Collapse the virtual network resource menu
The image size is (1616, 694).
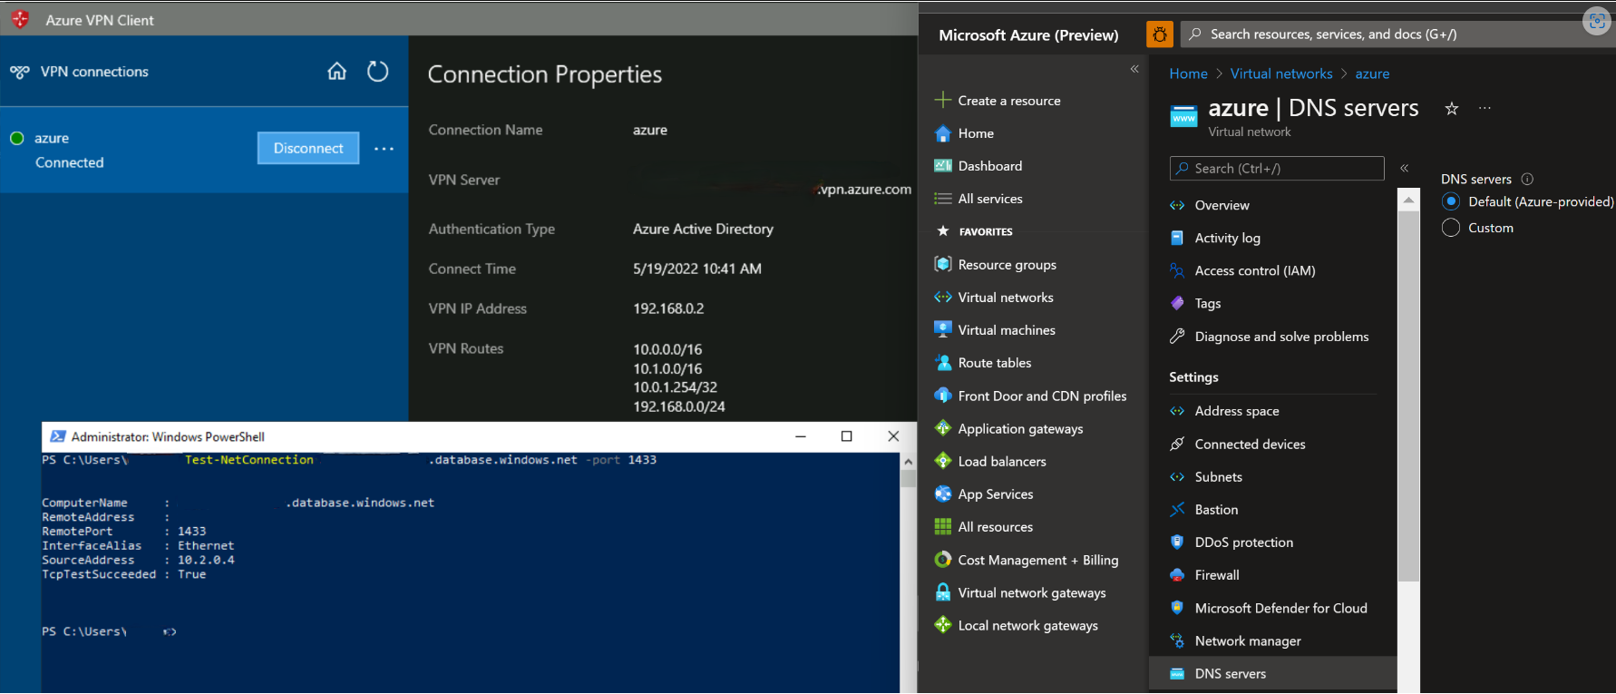[x=1404, y=168]
